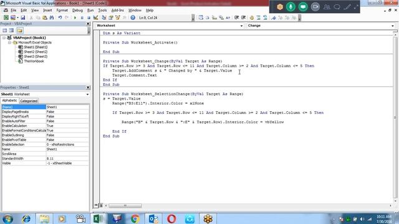Click the Paste icon in the toolbar

tap(45, 17)
